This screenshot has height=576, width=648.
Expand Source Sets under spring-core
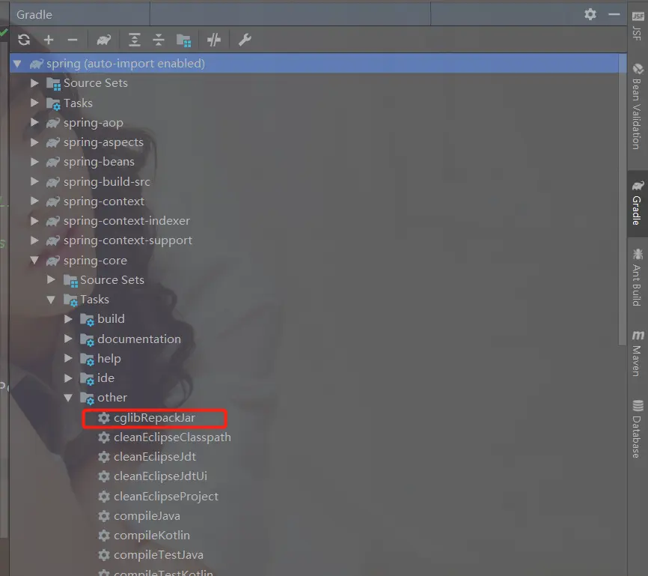(51, 279)
